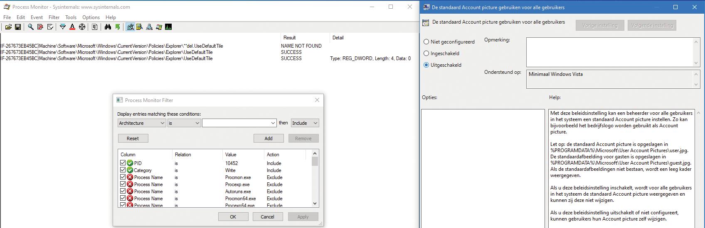Open the File menu
This screenshot has width=705, height=228.
7,17
